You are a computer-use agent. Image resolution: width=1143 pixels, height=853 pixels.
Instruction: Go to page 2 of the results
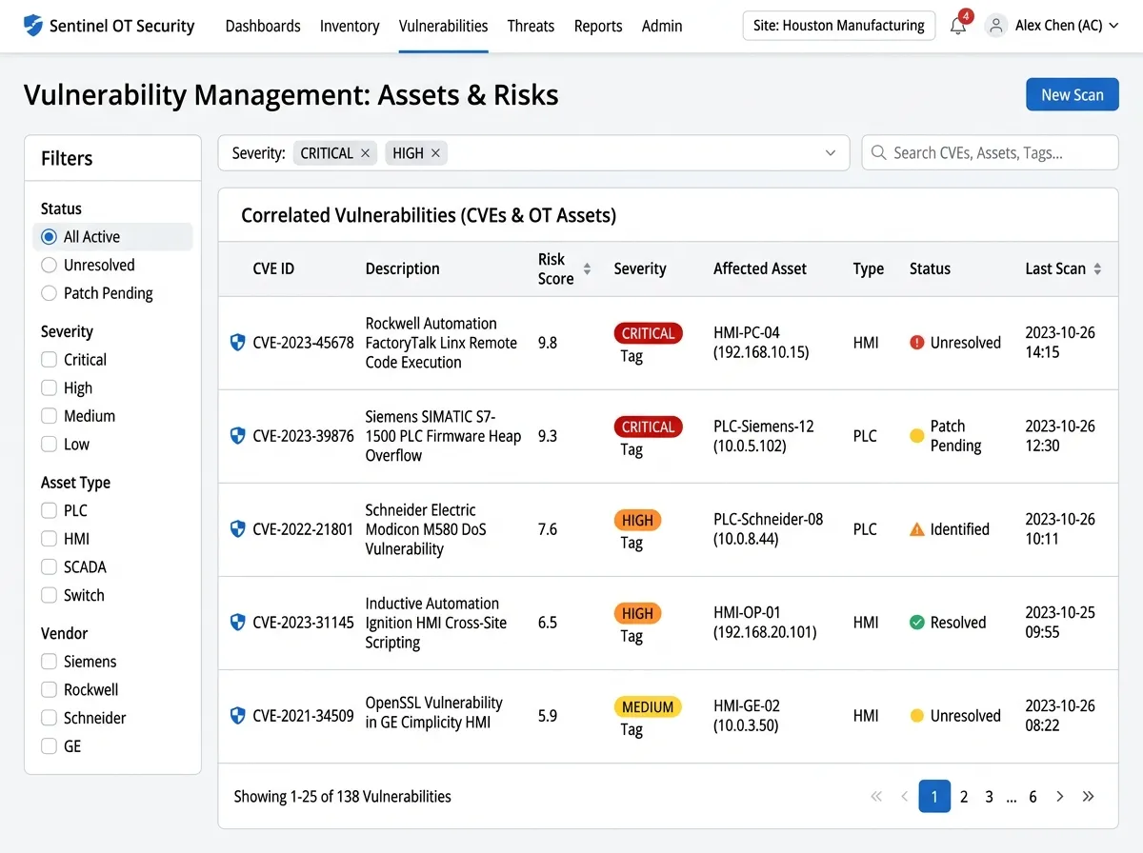[x=964, y=797]
